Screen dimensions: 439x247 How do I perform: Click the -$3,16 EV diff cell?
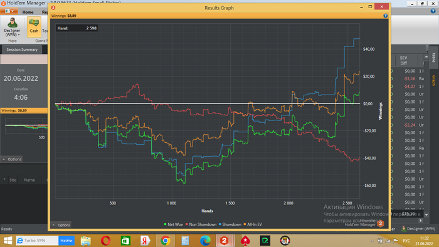point(409,78)
